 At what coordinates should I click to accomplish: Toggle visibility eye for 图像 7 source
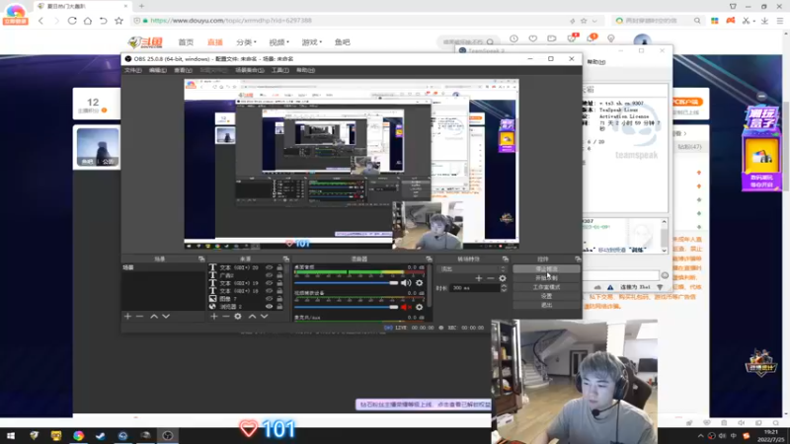[269, 299]
